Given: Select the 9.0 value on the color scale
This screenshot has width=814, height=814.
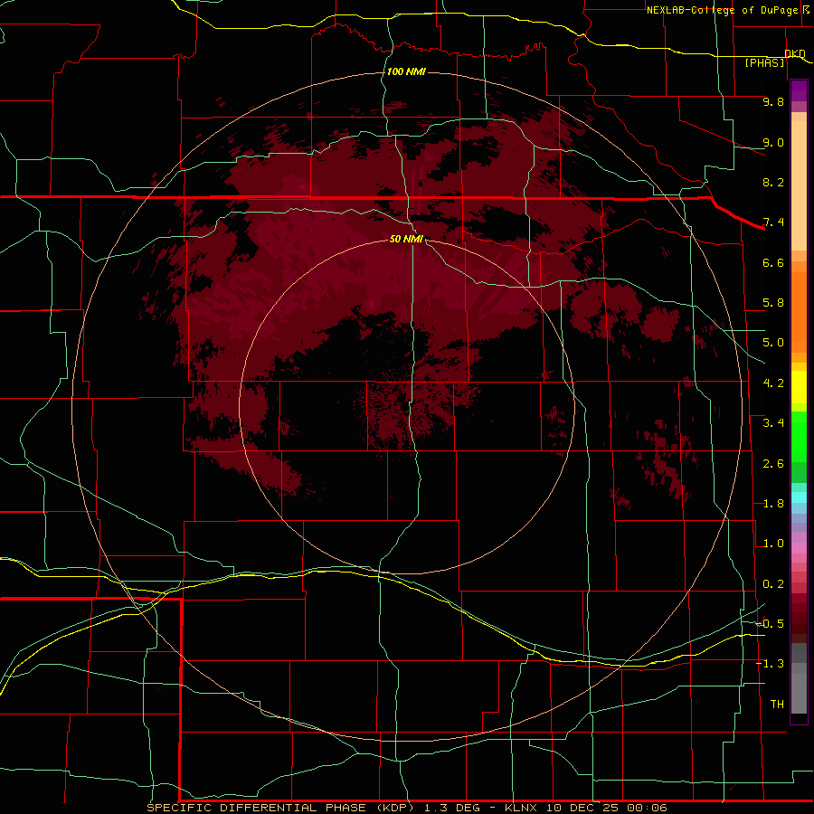Looking at the screenshot, I should coord(773,142).
